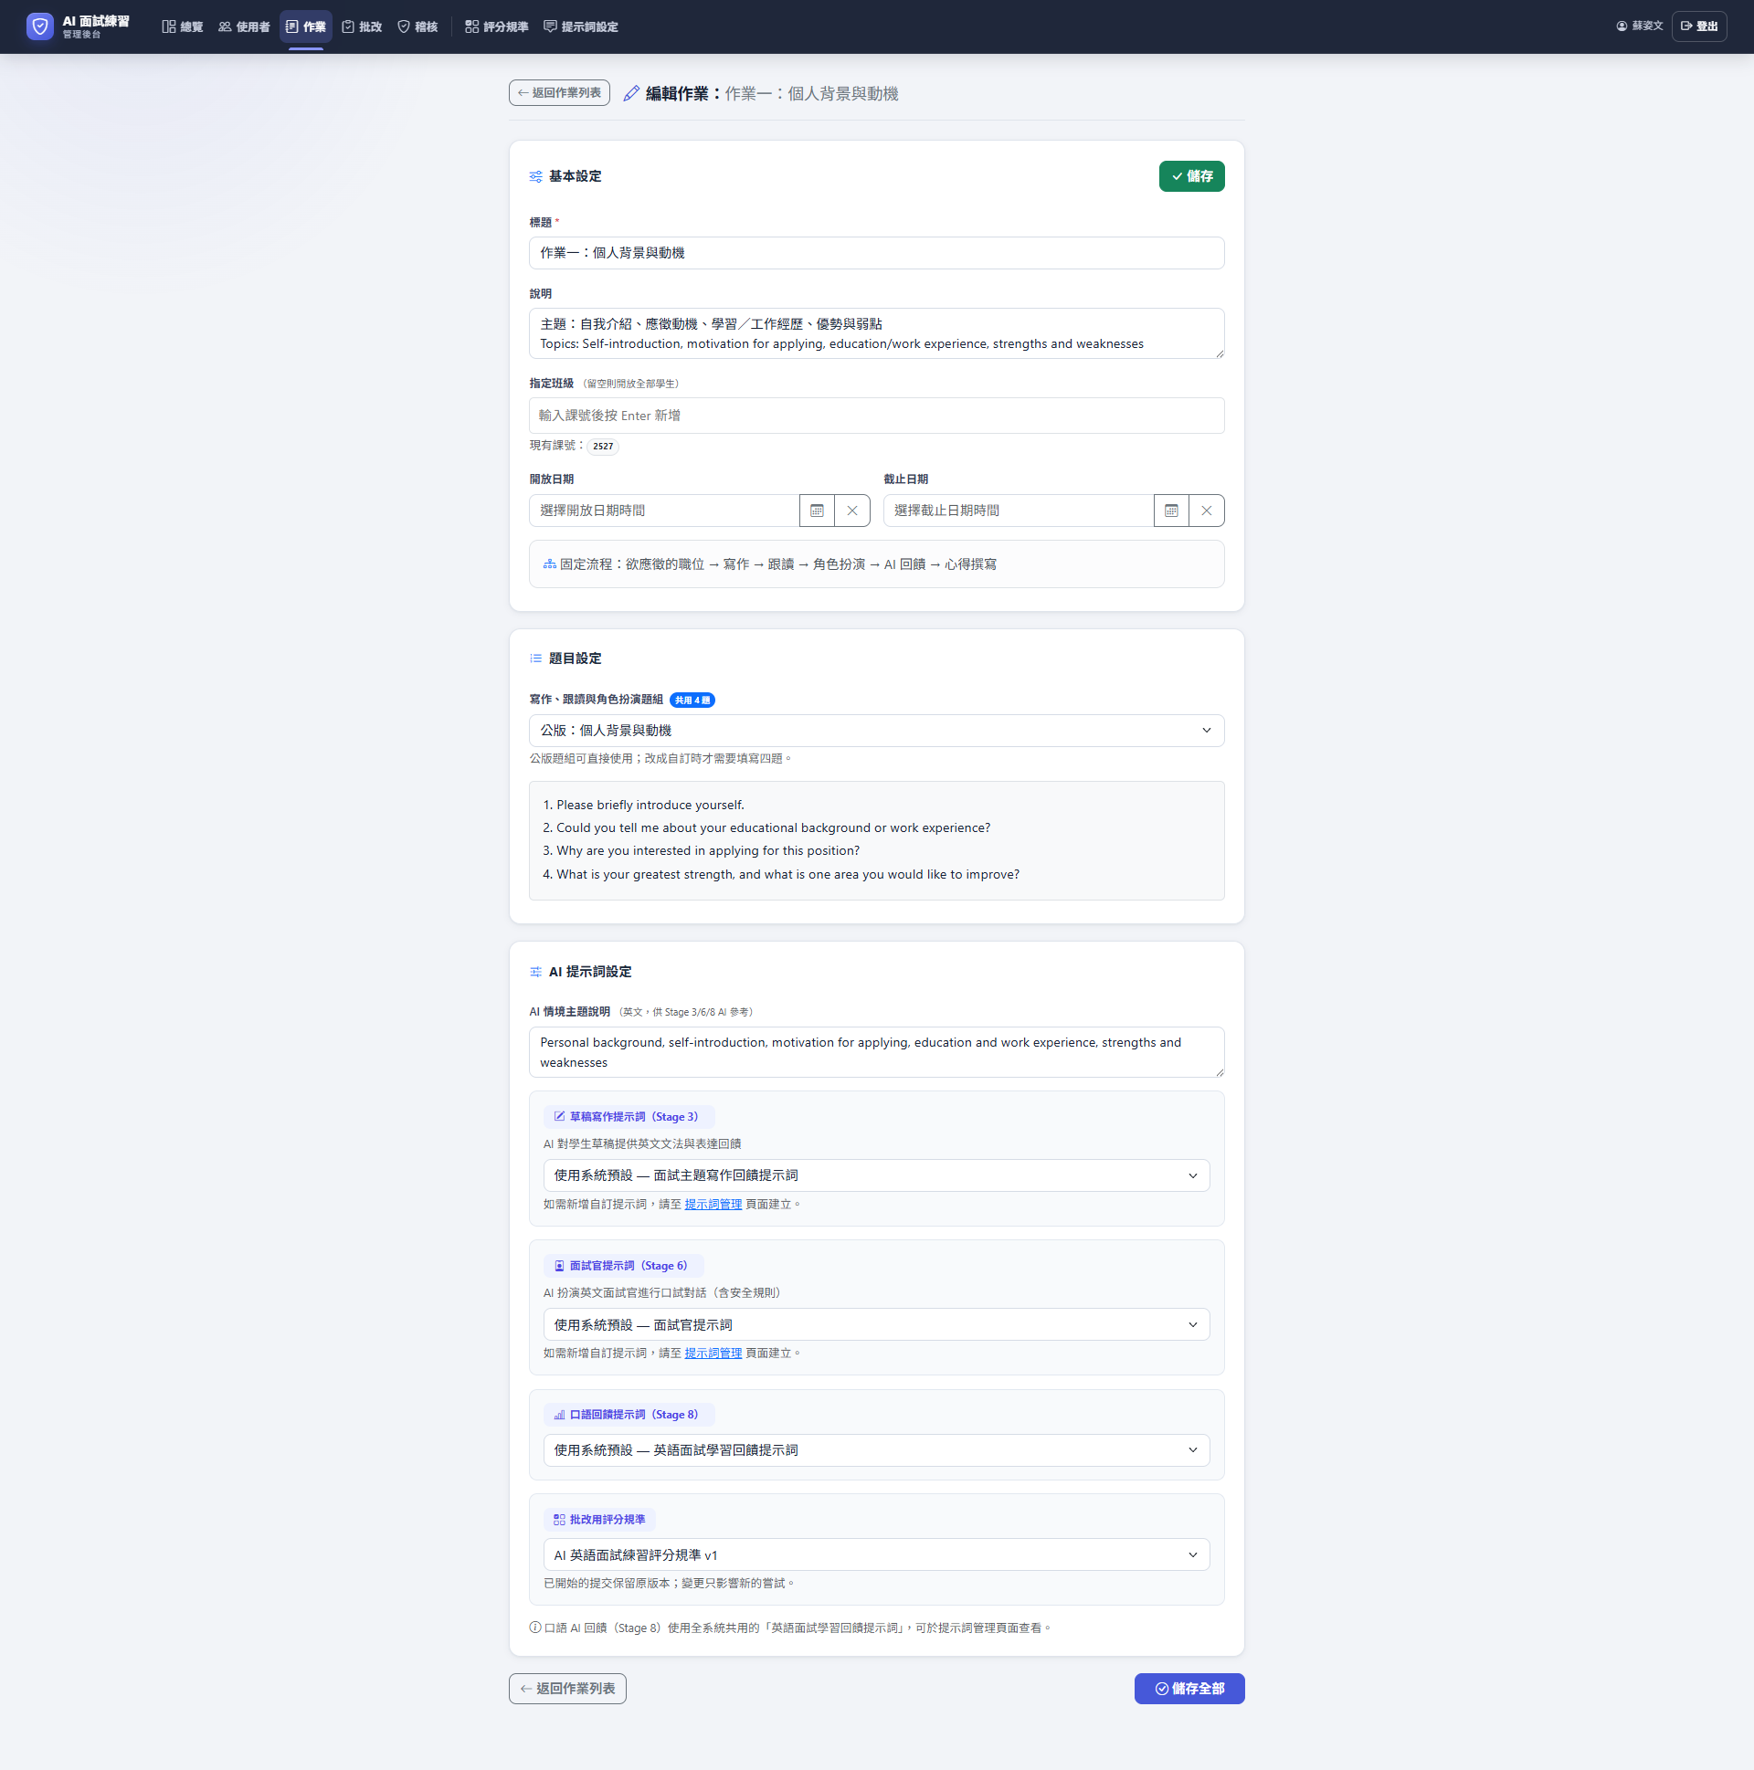Clear the 截止日期 date field
1754x1770 pixels.
(1207, 511)
